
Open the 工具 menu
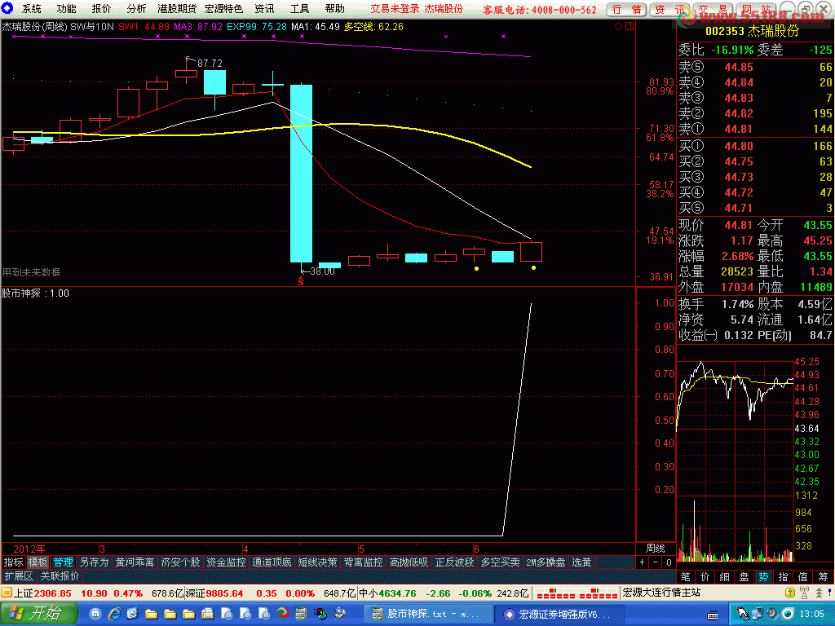pyautogui.click(x=299, y=8)
